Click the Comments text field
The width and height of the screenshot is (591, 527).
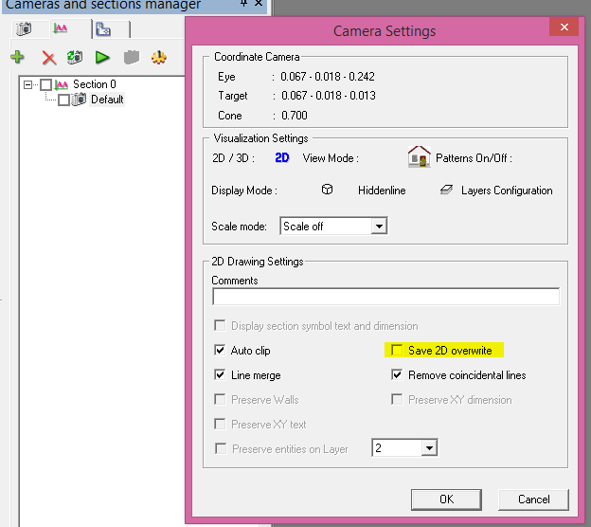385,297
